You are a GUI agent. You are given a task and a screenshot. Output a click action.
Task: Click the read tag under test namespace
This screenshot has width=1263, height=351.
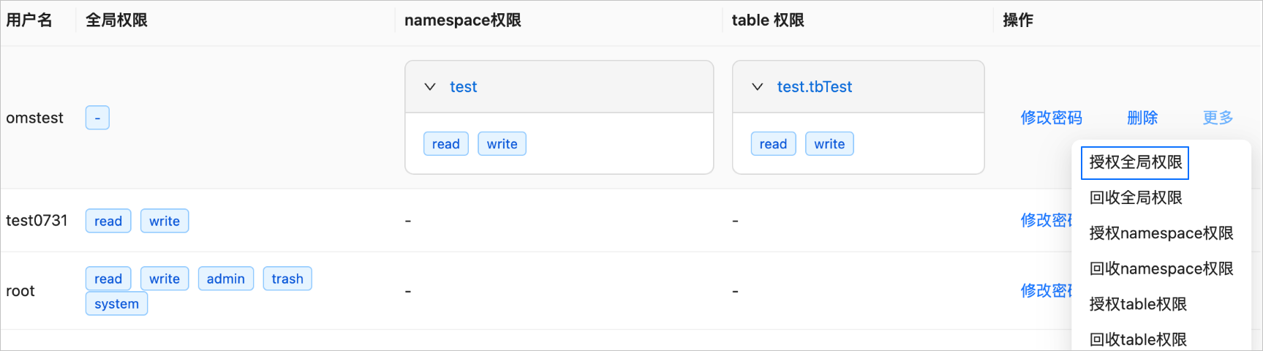pyautogui.click(x=445, y=144)
